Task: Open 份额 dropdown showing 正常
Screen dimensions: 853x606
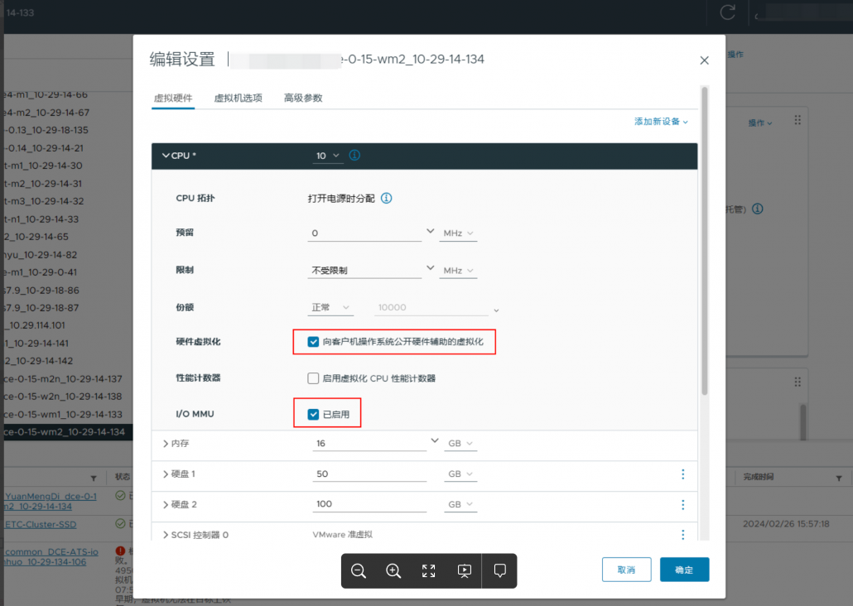Action: coord(331,308)
